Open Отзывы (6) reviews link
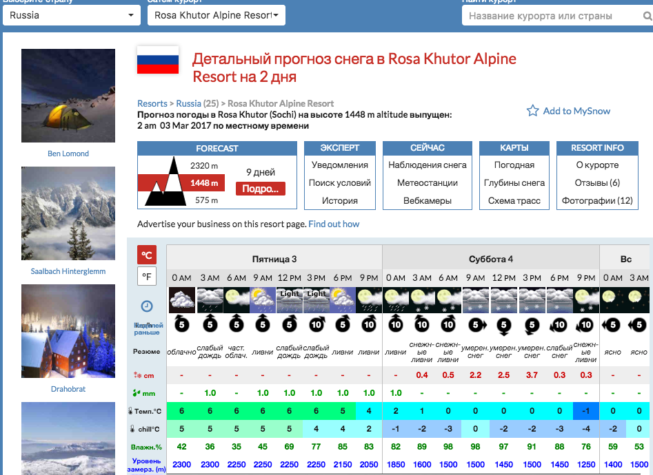The image size is (653, 475). pos(597,183)
